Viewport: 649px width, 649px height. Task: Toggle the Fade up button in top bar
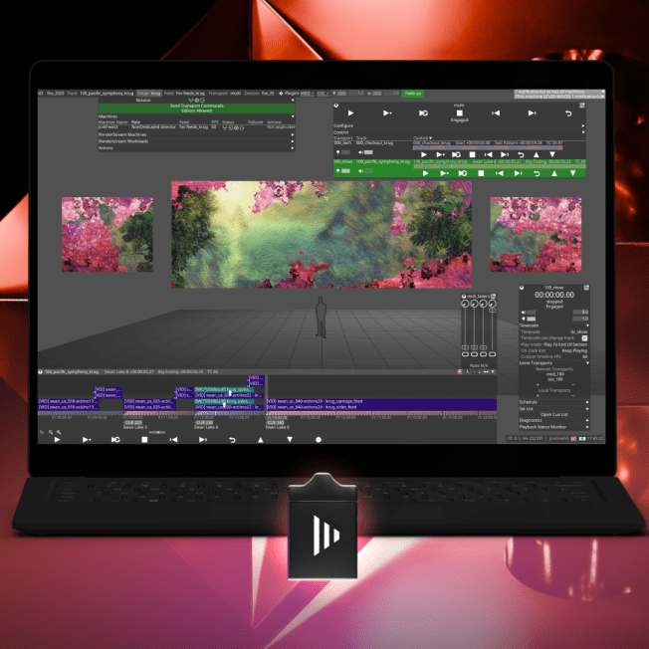tap(413, 94)
